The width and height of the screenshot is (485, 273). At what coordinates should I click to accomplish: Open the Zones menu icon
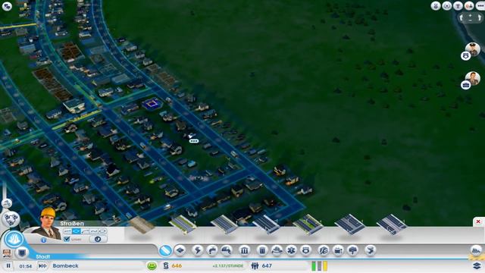(180, 250)
